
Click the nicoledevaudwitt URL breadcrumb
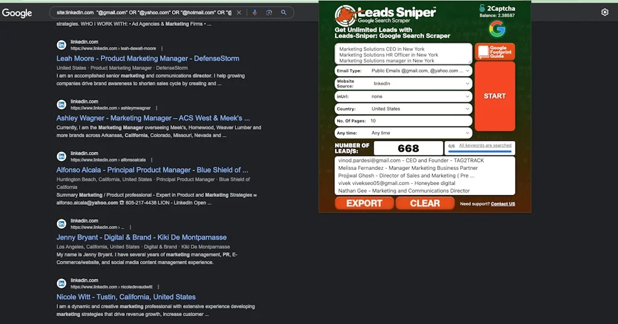coord(112,287)
